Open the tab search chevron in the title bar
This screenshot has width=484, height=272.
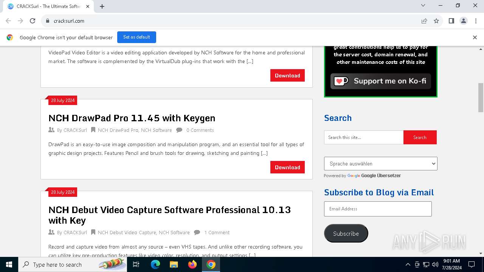(x=423, y=5)
